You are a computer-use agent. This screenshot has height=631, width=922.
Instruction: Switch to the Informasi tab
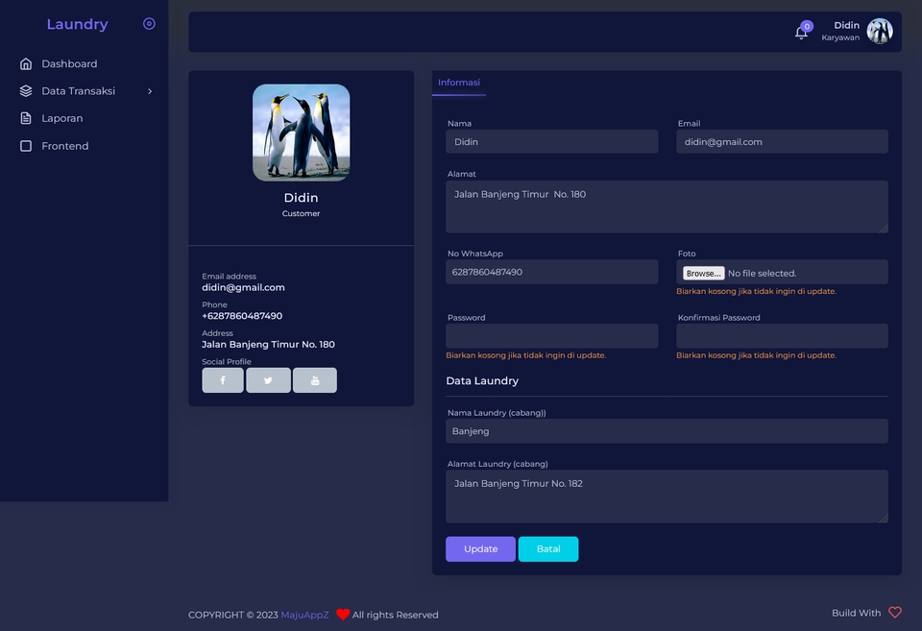point(459,83)
